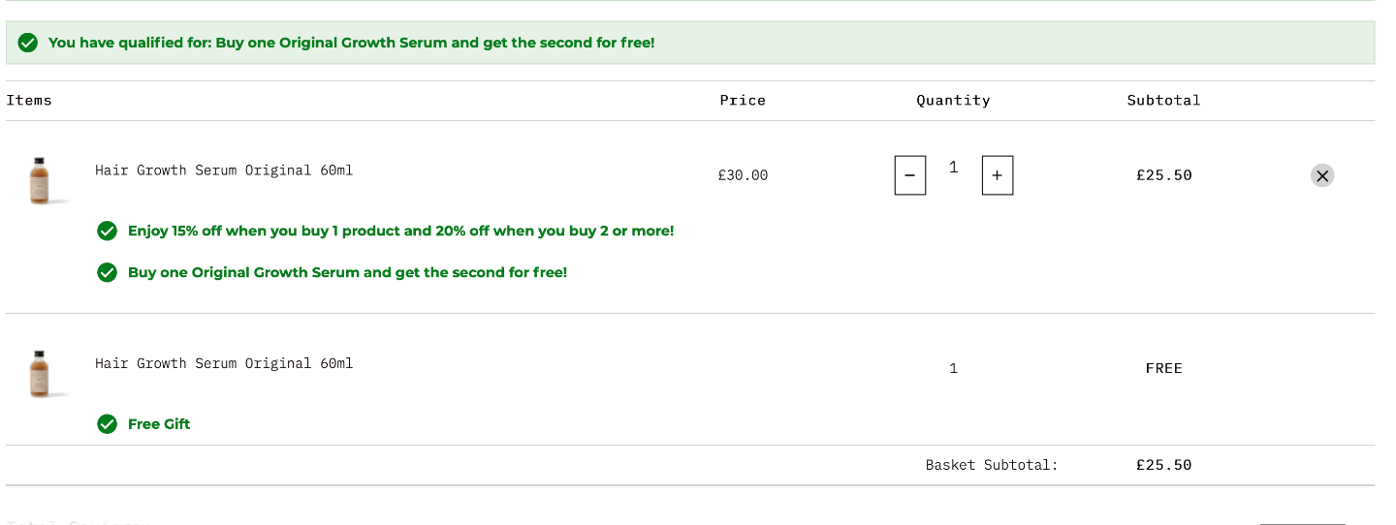1396x525 pixels.
Task: Click the Basket Subtotal amount £25.50
Action: pos(1163,465)
